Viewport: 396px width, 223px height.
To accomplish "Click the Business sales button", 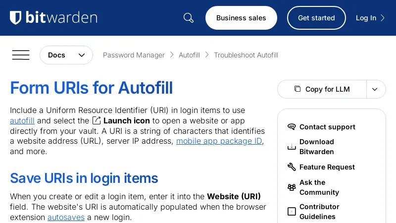I will [x=241, y=18].
